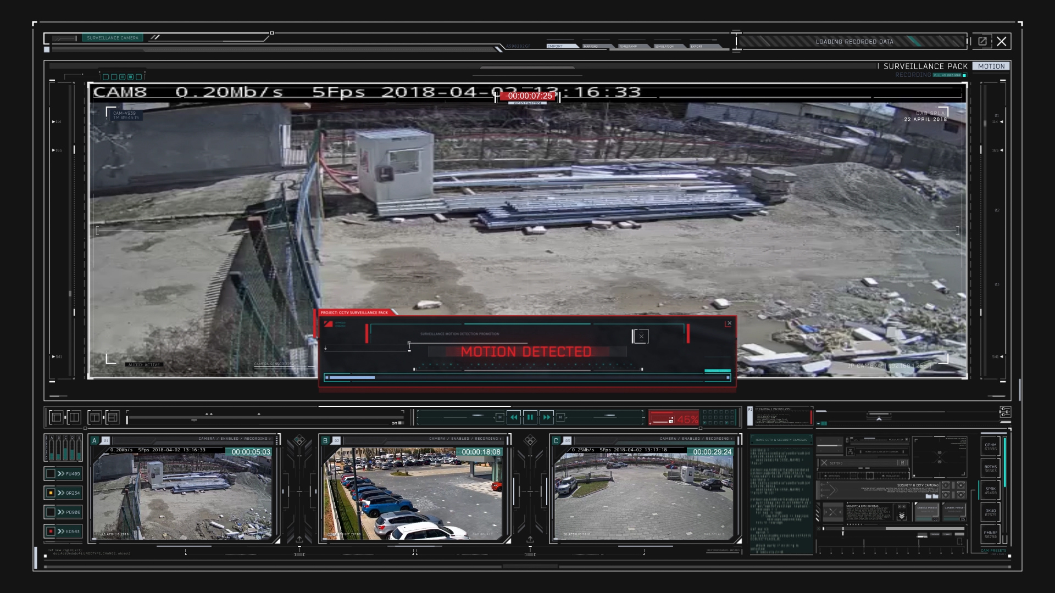The width and height of the screenshot is (1055, 593).
Task: Click the MOTION button
Action: [991, 66]
